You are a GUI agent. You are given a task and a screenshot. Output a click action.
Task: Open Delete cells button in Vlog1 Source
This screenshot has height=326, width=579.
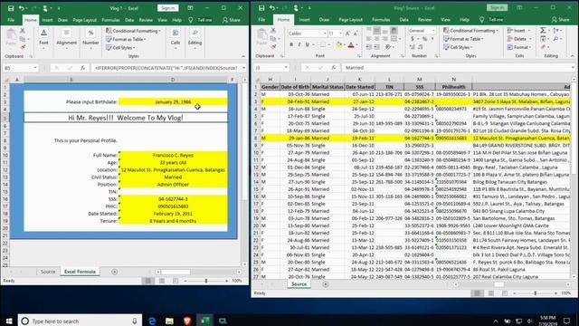[x=519, y=39]
